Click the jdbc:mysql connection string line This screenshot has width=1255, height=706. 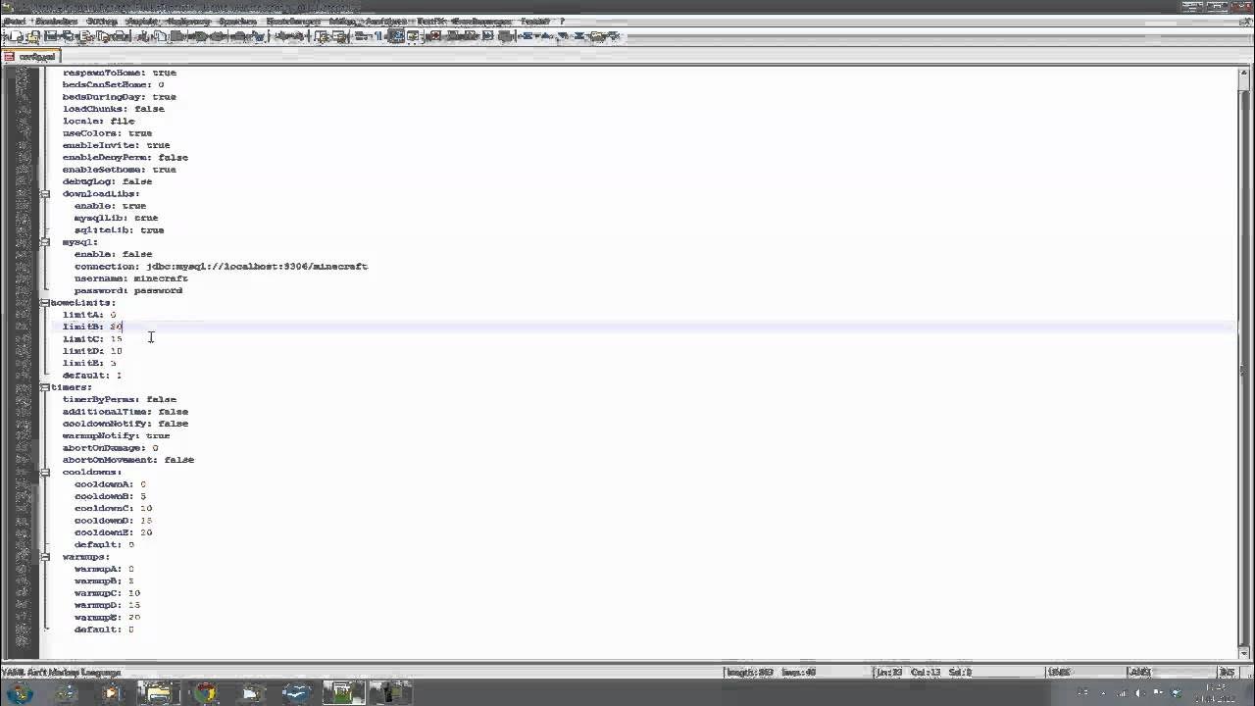point(222,266)
